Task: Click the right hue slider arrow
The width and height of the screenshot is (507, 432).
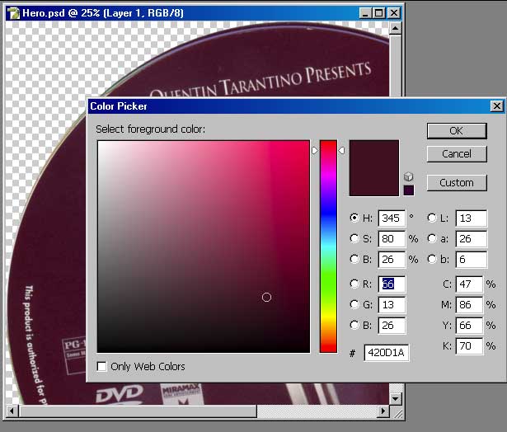Action: 341,151
